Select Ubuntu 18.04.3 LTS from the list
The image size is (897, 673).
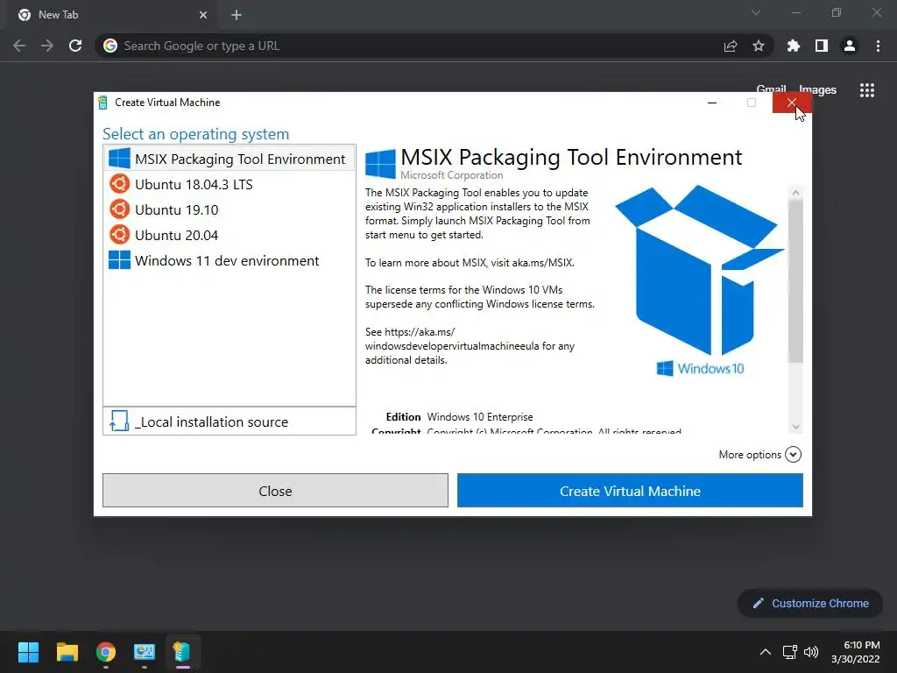pyautogui.click(x=230, y=184)
